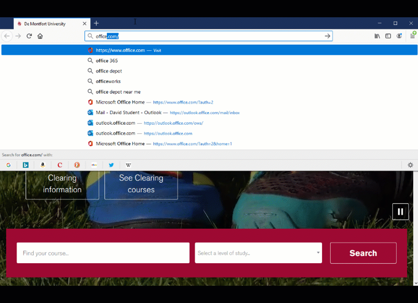Image resolution: width=418 pixels, height=303 pixels.
Task: Click in the address bar text field
Action: coord(209,36)
